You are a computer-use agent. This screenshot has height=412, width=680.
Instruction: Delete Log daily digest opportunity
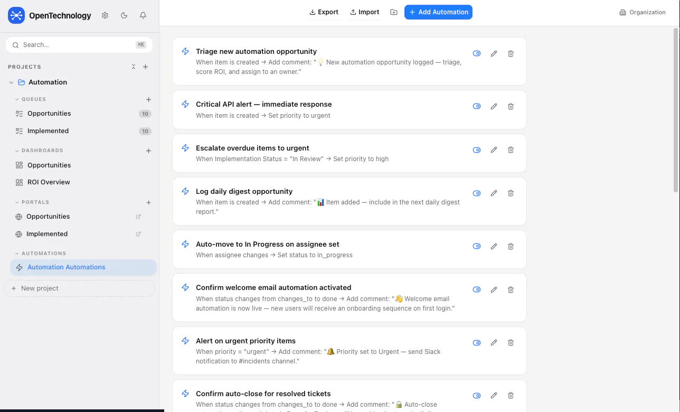tap(511, 193)
